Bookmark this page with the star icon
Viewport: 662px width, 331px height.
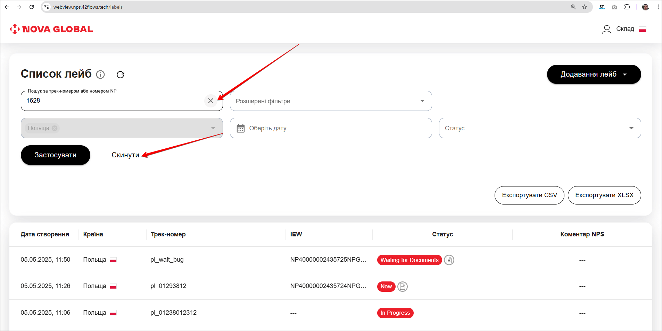(x=585, y=7)
